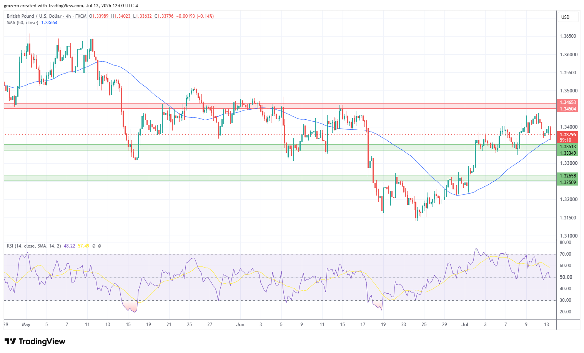Screen dimensions: 584x353
Task: Click the SMA (50, close) indicator label
Action: tap(22, 23)
